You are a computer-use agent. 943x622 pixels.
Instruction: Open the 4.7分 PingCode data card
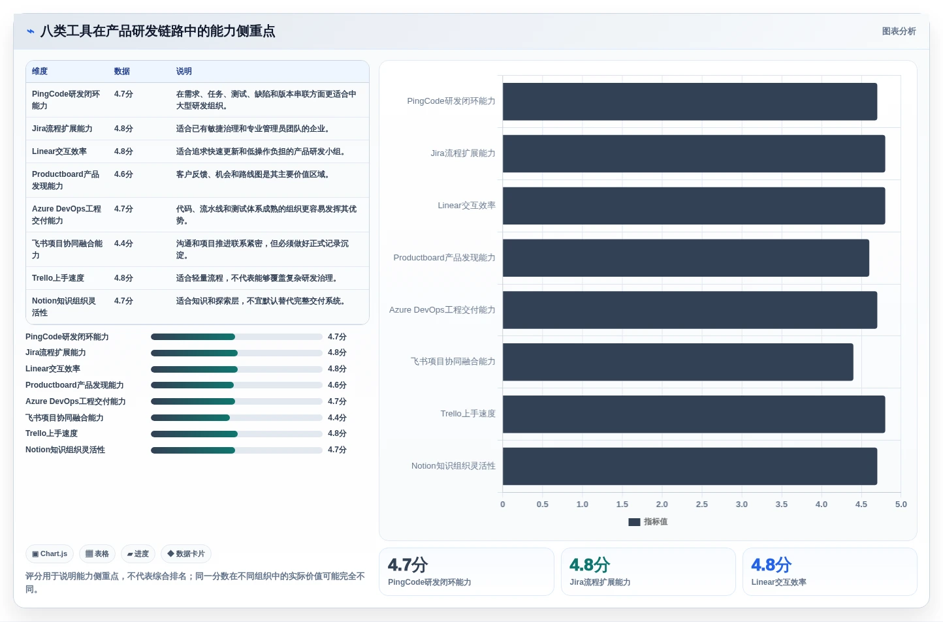click(466, 572)
